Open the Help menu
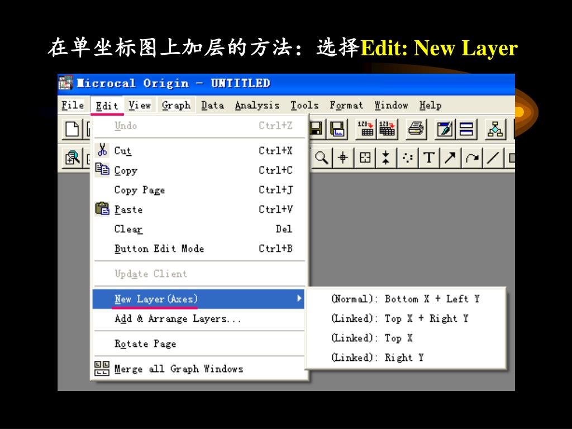This screenshot has height=429, width=572. 431,106
